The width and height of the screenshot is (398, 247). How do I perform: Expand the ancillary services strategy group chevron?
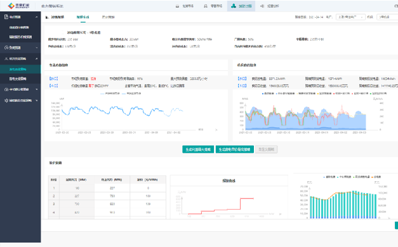(37, 101)
